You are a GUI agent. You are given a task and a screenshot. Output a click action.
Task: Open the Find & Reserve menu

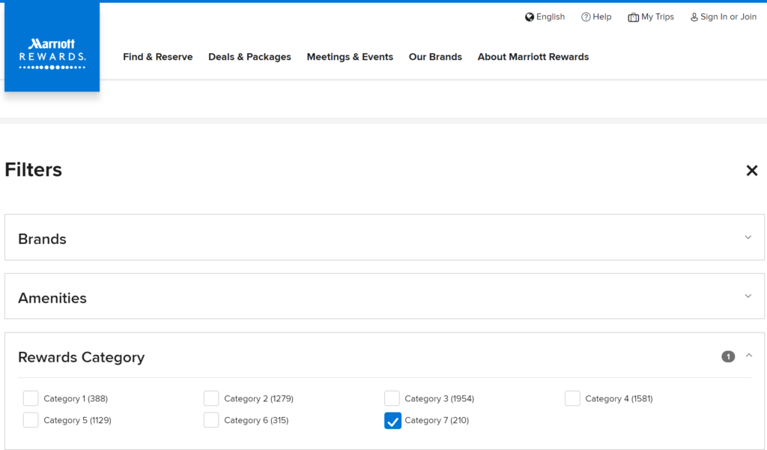pos(157,57)
